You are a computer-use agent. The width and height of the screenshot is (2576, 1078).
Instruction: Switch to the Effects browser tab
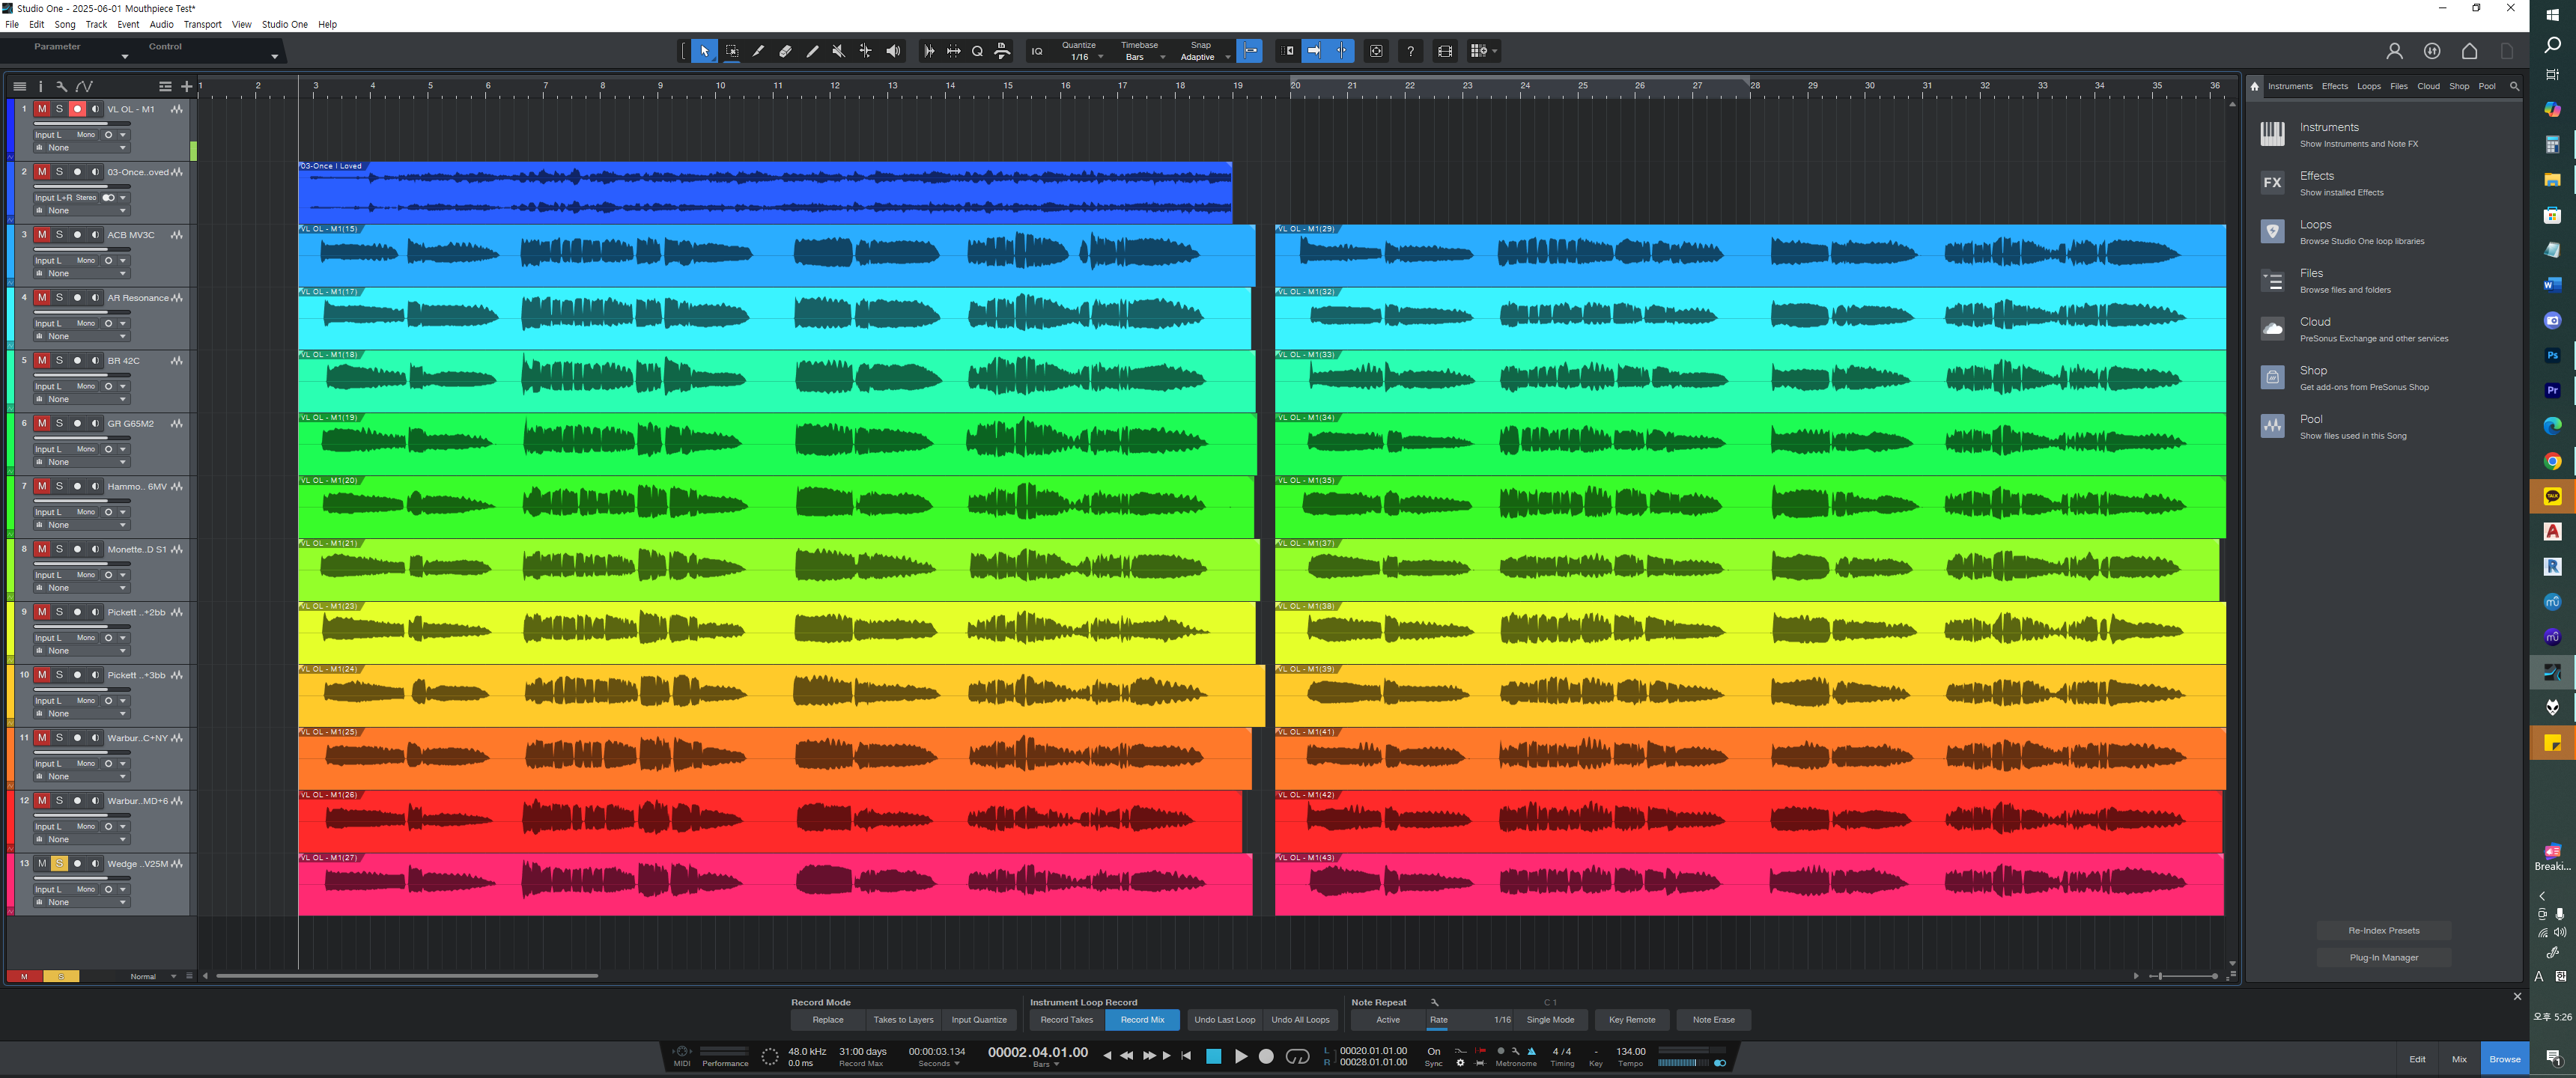click(2334, 86)
